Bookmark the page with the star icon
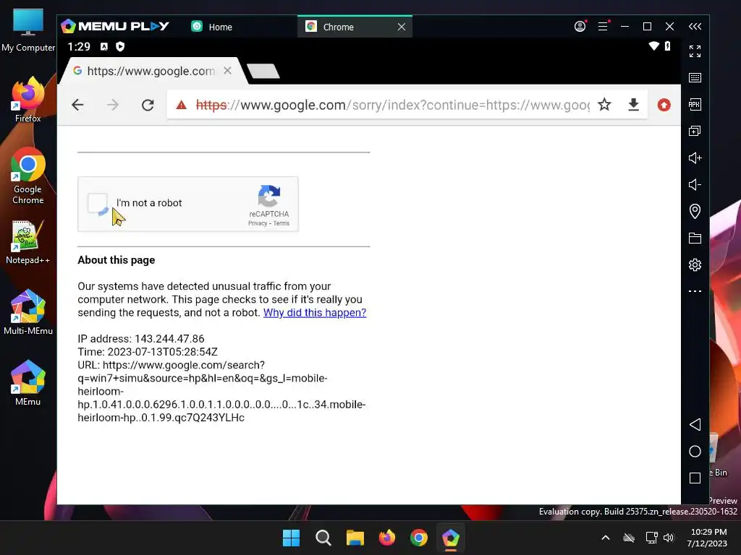The height and width of the screenshot is (555, 741). pos(604,104)
